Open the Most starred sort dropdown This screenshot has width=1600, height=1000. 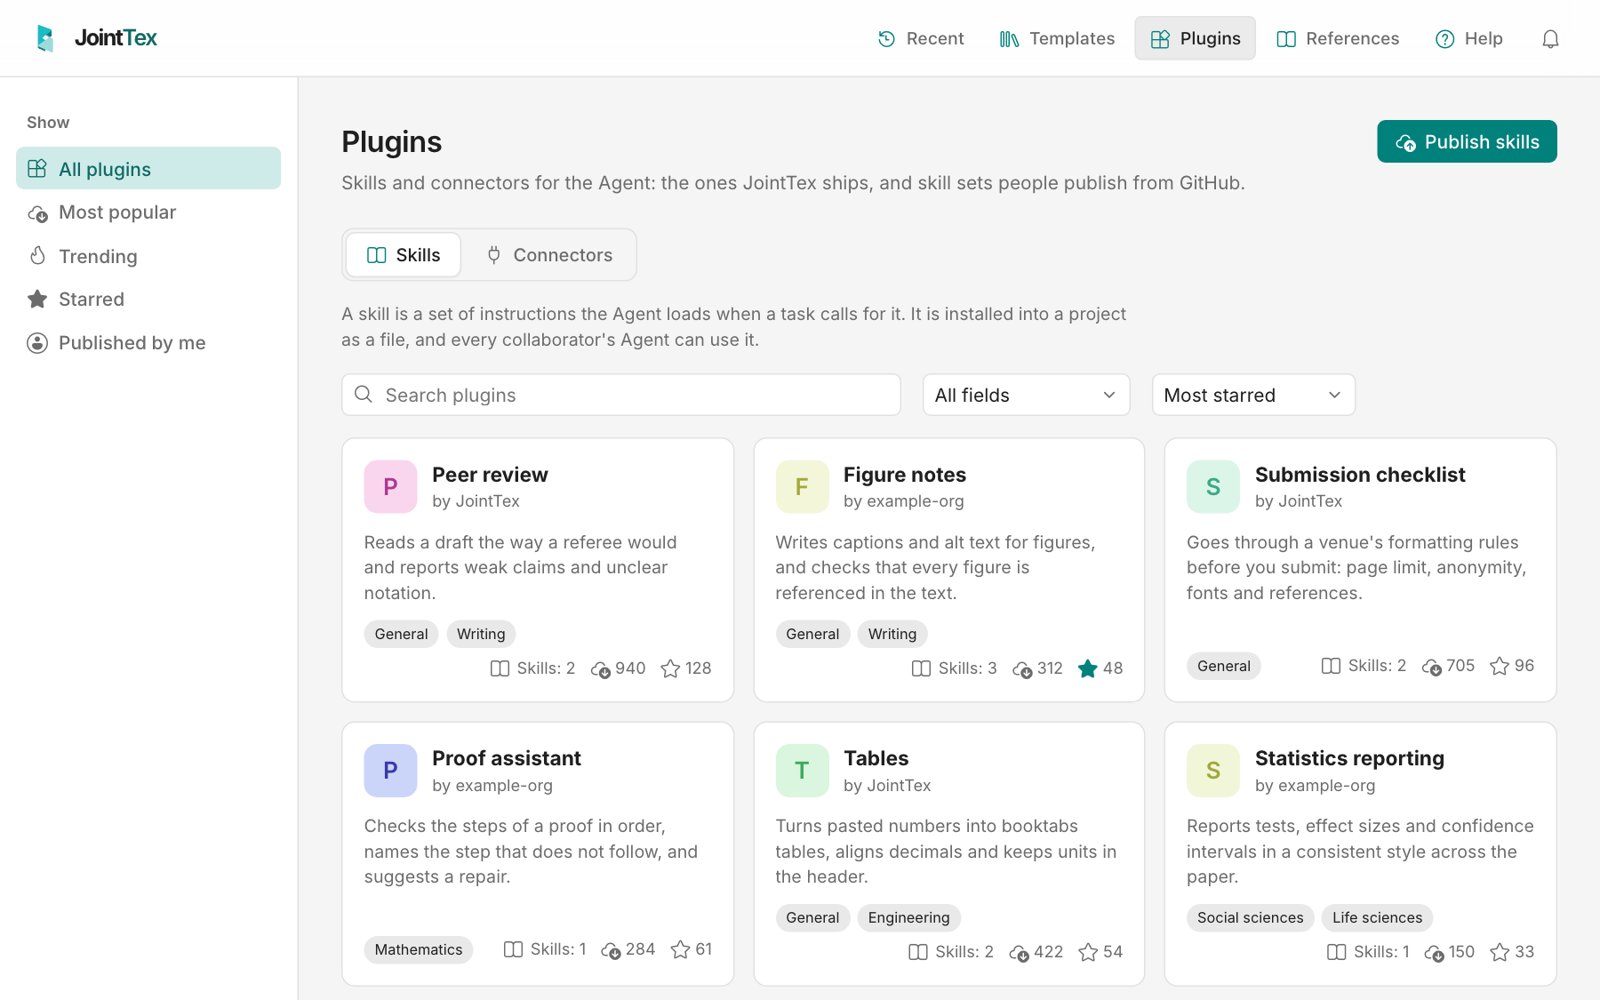click(1253, 395)
